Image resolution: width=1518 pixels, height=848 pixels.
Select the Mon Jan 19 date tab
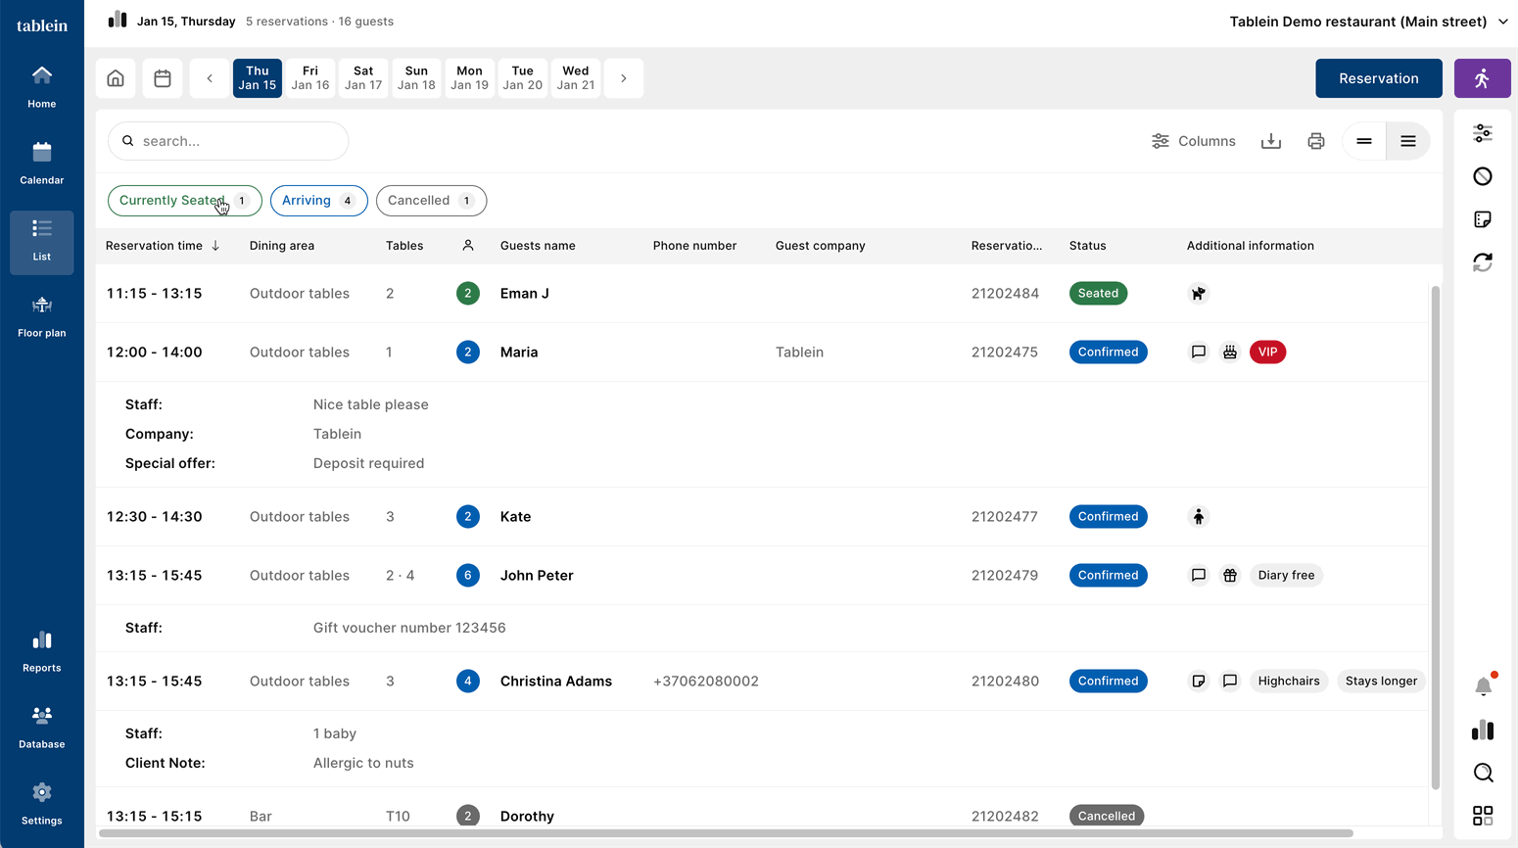point(469,78)
